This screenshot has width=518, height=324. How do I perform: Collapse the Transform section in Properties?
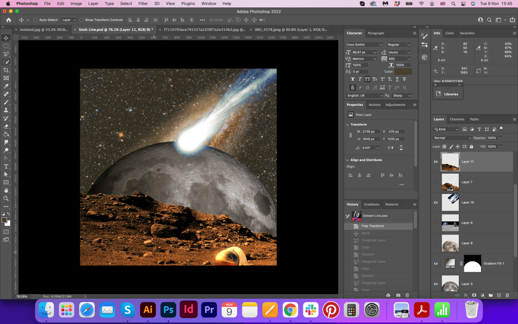click(x=348, y=125)
